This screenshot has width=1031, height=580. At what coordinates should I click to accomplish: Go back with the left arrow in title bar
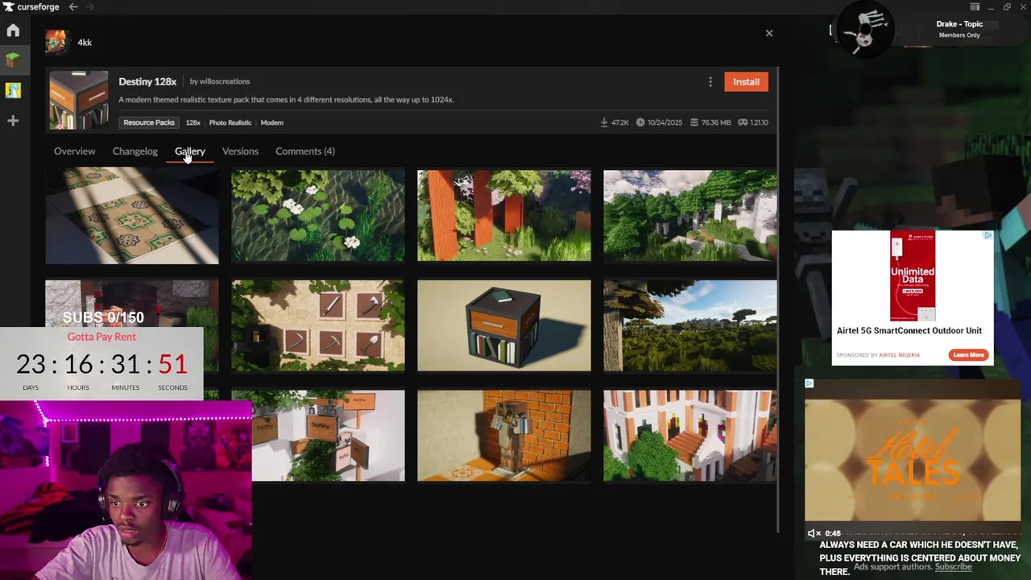73,7
